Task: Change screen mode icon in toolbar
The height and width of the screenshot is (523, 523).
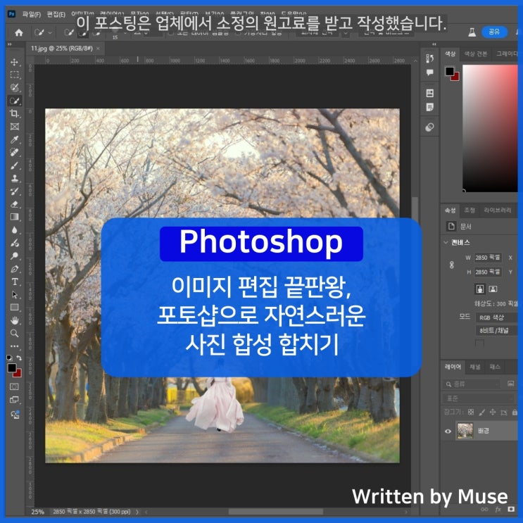Action: [x=14, y=400]
